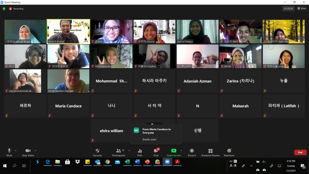Click the meeting timer 01:59:20
Image resolution: width=309 pixels, height=174 pixels.
coord(288,8)
